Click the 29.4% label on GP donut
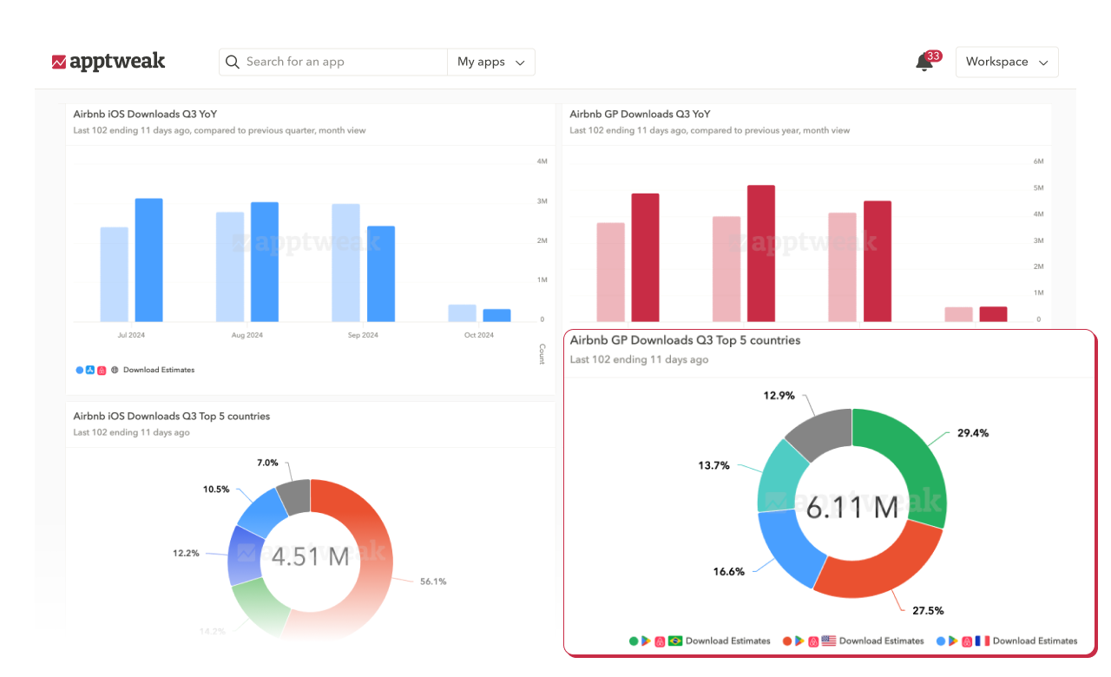The image size is (1111, 677). coord(973,433)
